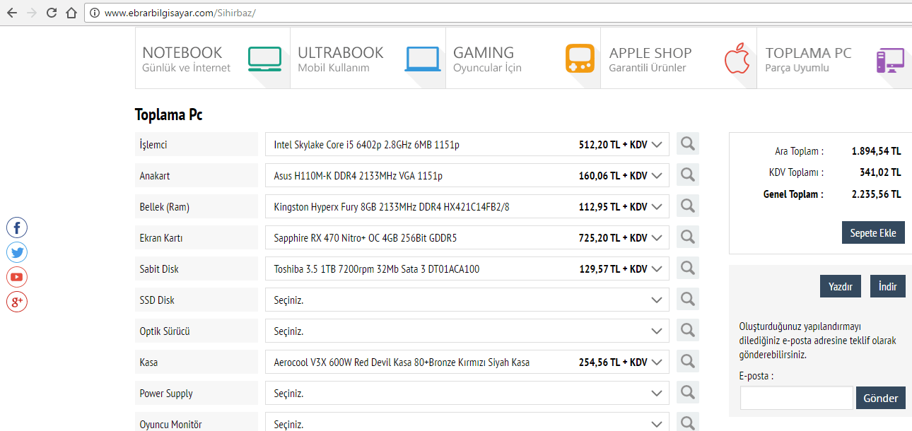Open the GAMING category tab

(523, 59)
